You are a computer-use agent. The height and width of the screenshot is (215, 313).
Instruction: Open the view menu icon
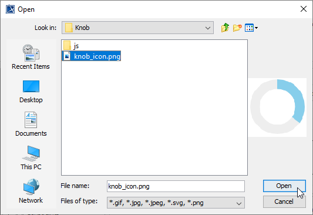point(251,28)
